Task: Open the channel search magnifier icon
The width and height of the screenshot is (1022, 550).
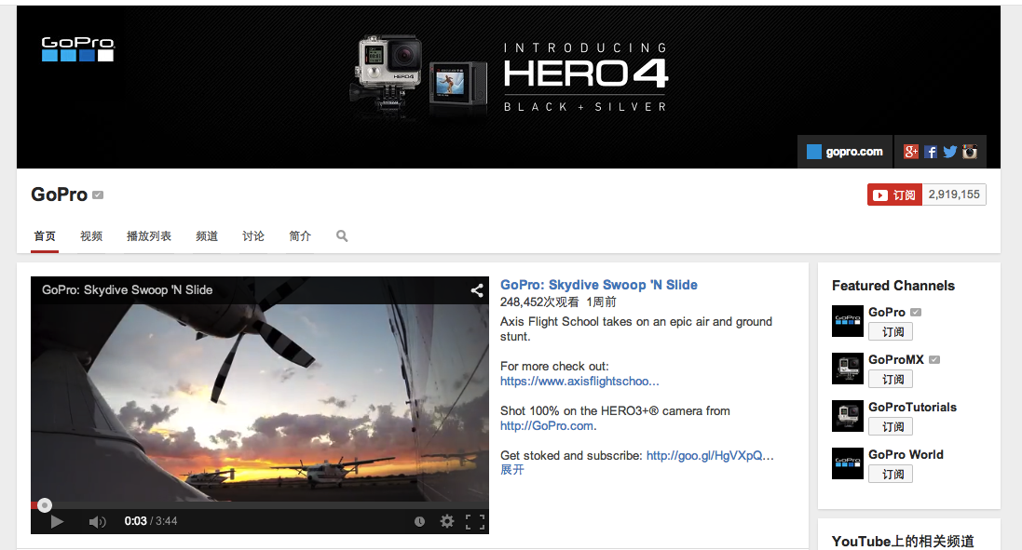Action: (x=342, y=235)
